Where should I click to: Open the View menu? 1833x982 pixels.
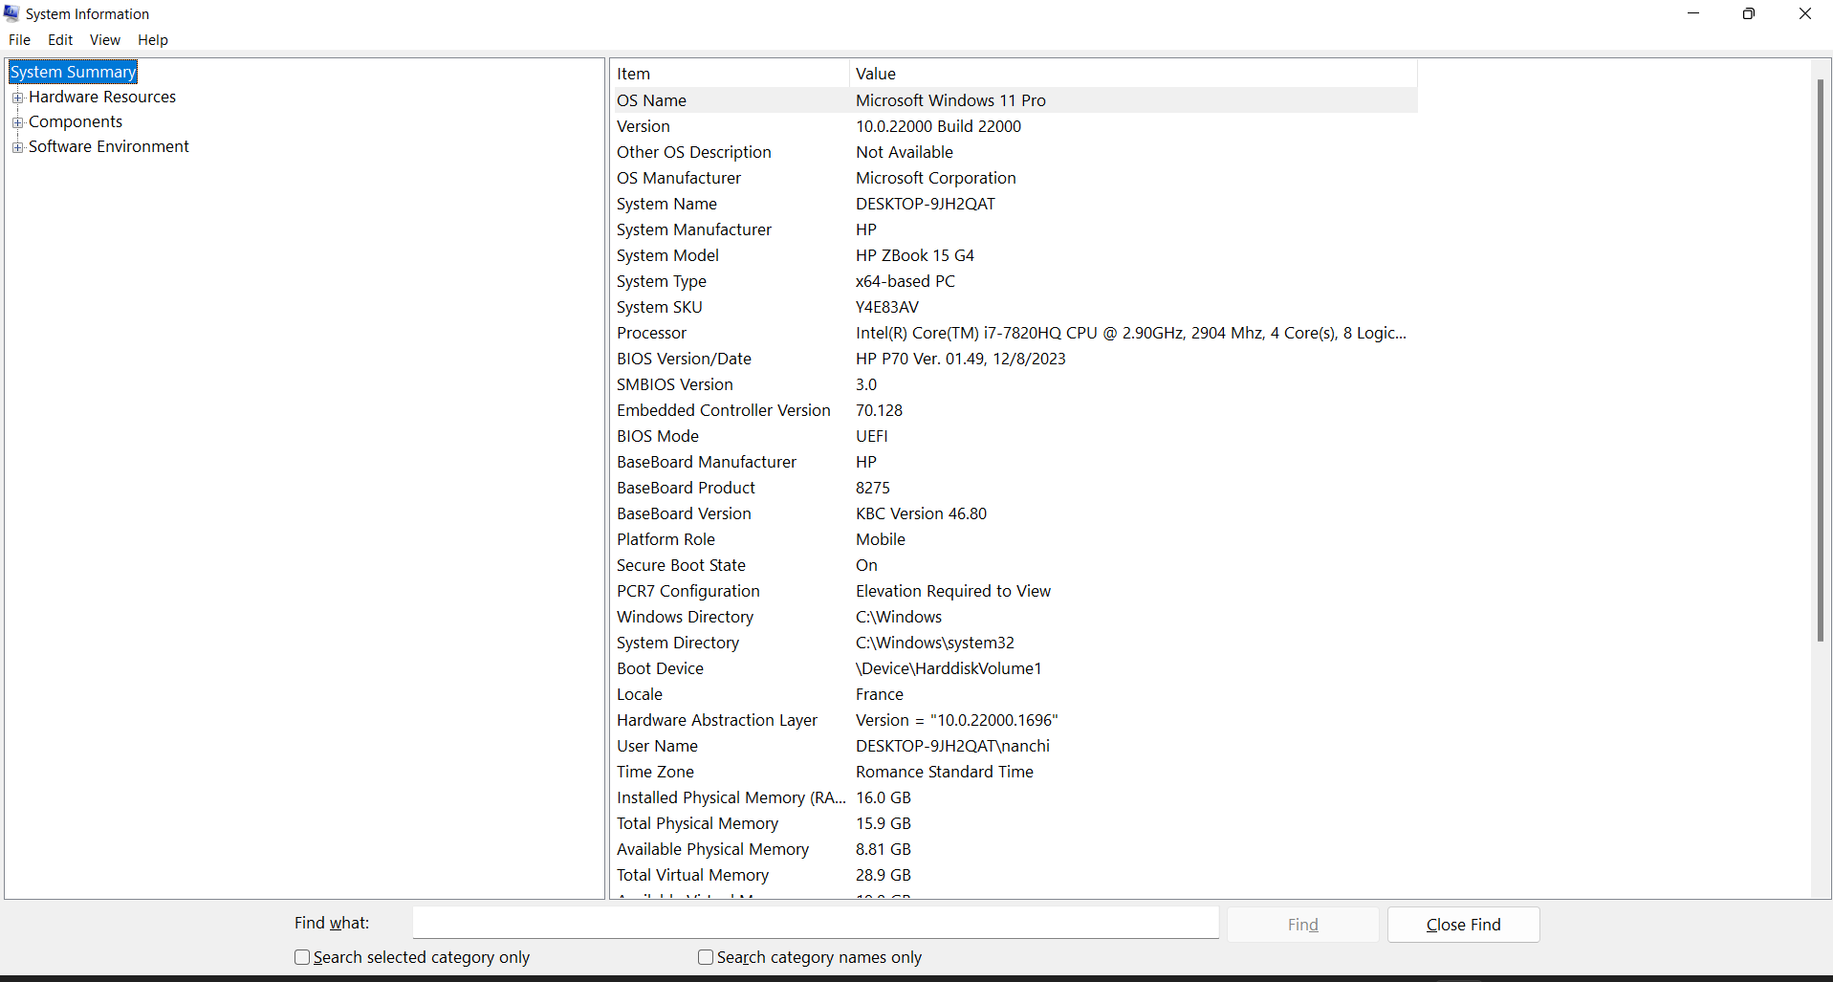(105, 40)
